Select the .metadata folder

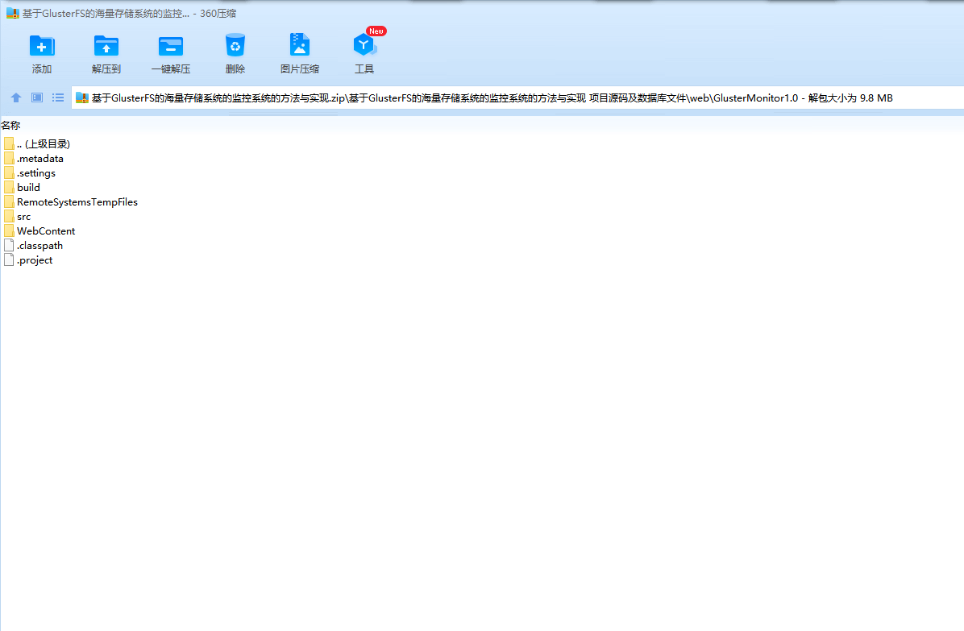tap(33, 159)
